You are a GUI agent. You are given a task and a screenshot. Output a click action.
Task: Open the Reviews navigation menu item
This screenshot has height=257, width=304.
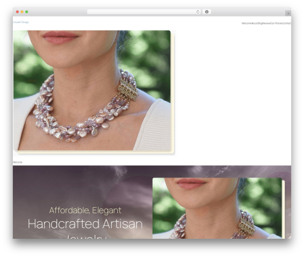[267, 23]
